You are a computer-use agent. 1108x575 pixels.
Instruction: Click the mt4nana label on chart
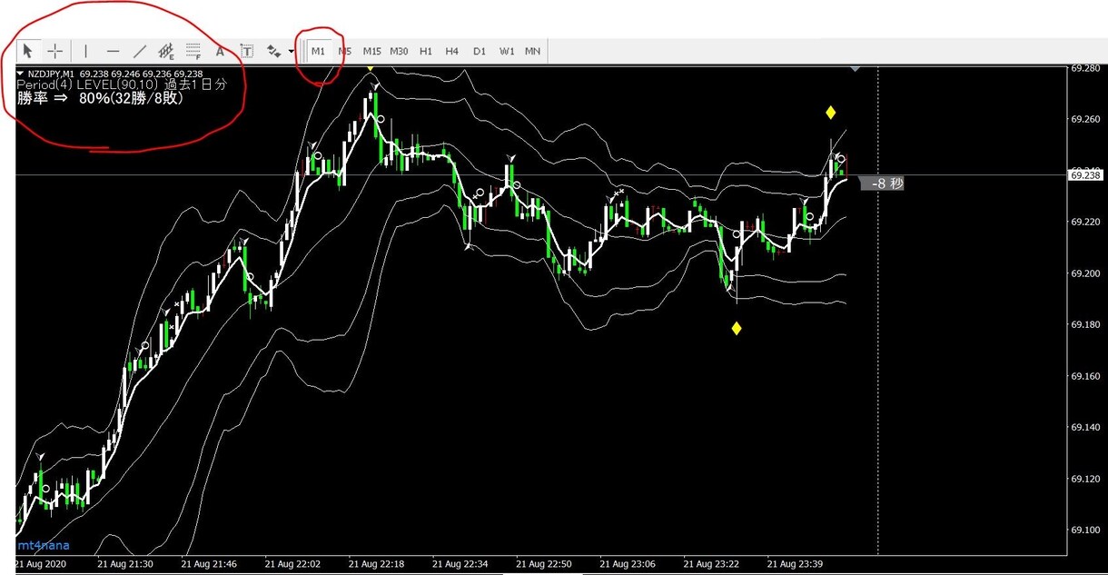coord(44,546)
